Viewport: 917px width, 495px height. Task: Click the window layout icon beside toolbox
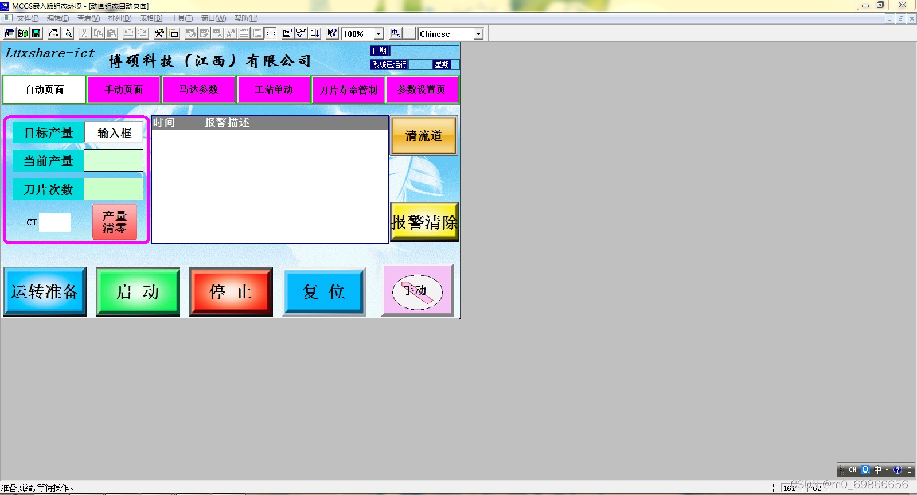point(173,33)
